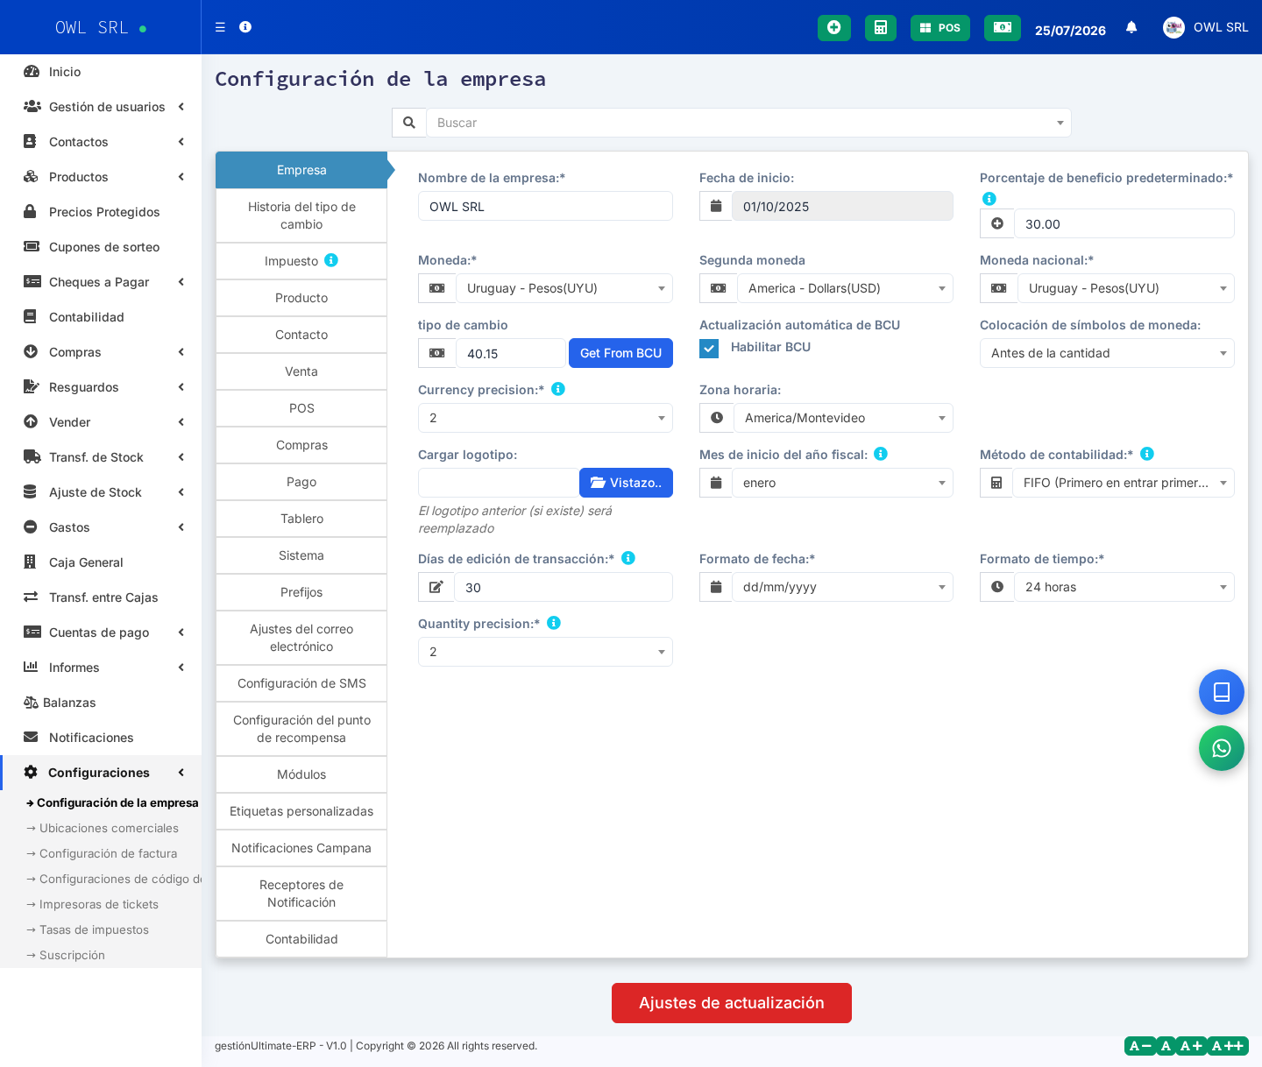Click the A++ largest font size button
The height and width of the screenshot is (1067, 1262).
coord(1228,1046)
